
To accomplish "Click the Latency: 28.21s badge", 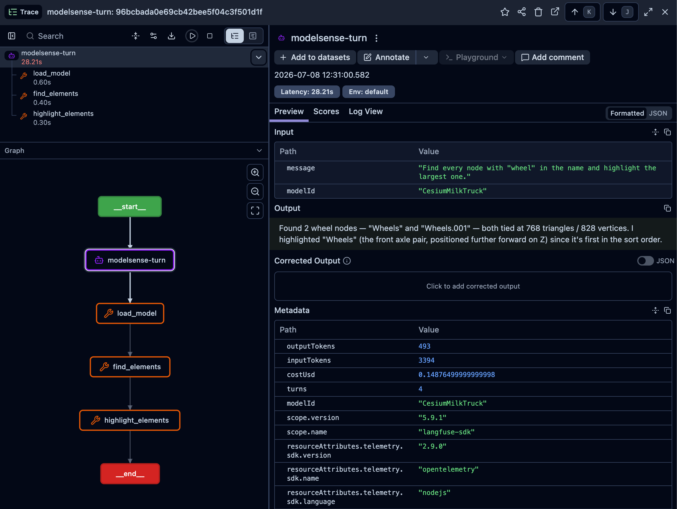I will (x=307, y=92).
